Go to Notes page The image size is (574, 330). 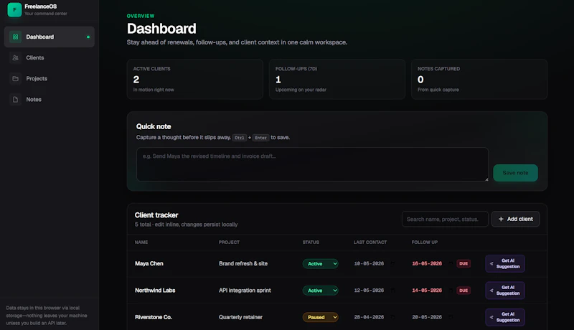click(50, 100)
